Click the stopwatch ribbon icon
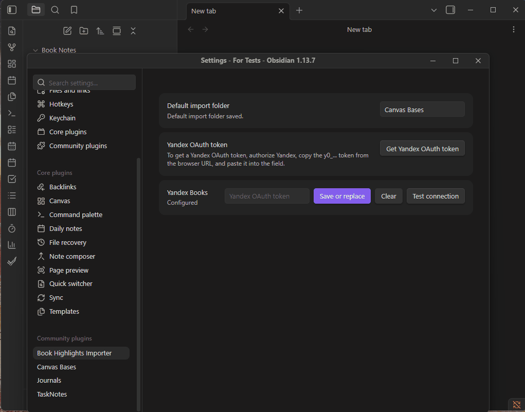The image size is (525, 412). pyautogui.click(x=12, y=228)
